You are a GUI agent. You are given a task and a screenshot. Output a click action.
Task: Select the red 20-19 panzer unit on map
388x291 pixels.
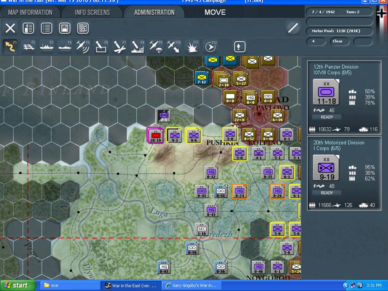(155, 136)
